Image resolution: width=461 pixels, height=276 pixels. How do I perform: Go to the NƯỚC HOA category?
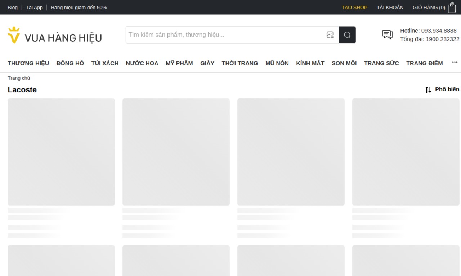(142, 63)
